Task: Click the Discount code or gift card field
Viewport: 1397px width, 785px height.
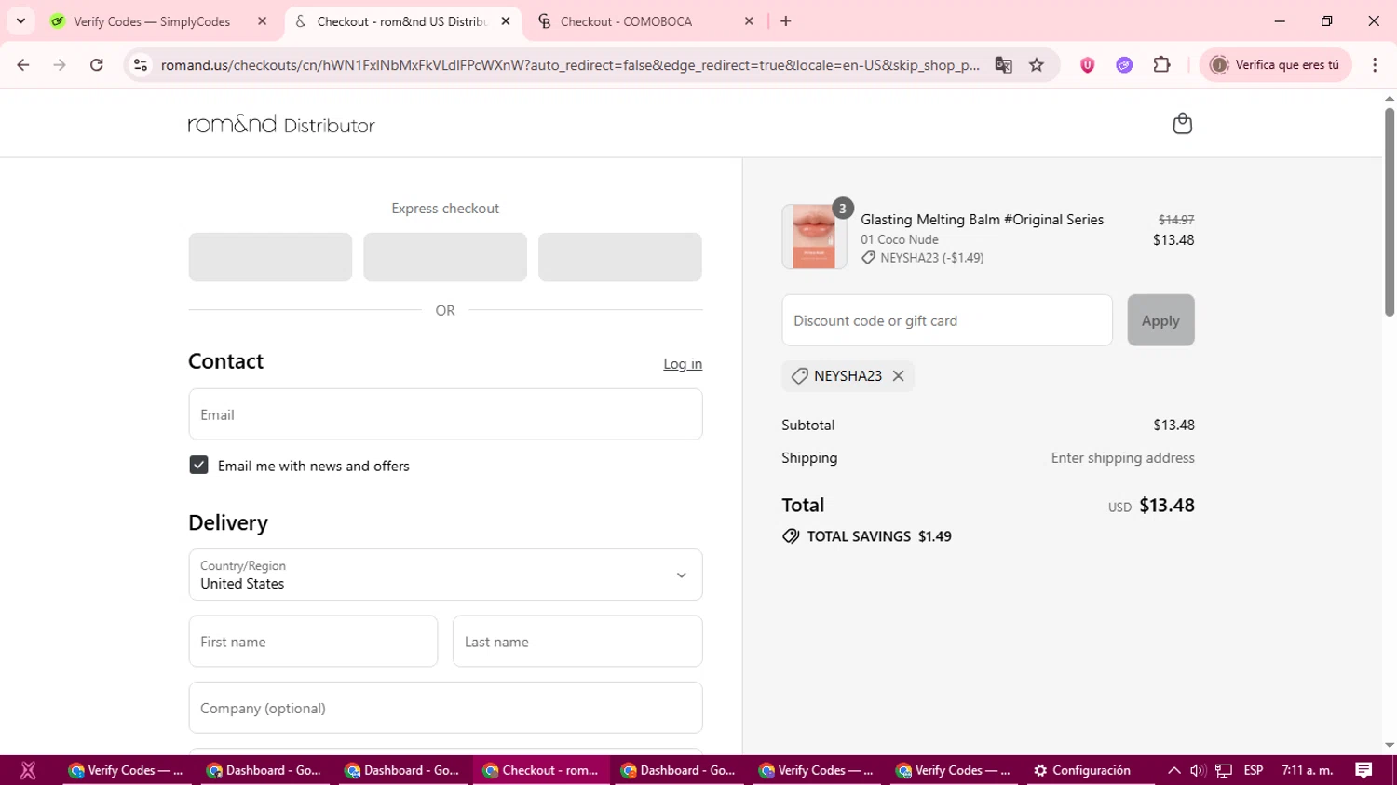Action: [947, 320]
